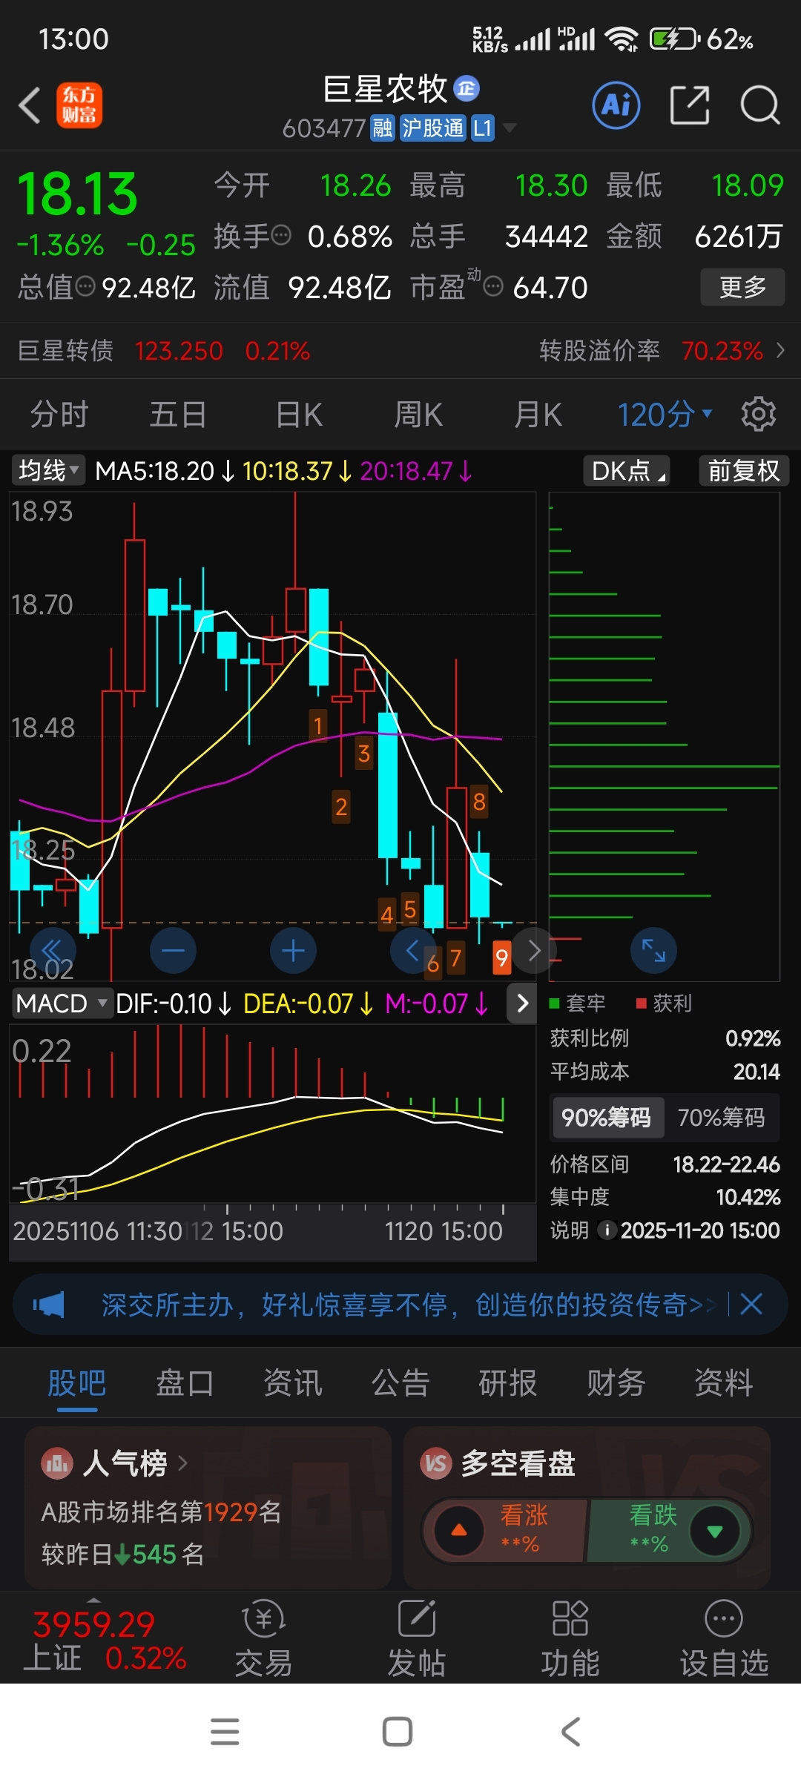Tap the 多空看盘 VS icon

pos(436,1463)
